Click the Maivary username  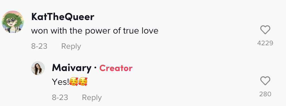(72, 68)
